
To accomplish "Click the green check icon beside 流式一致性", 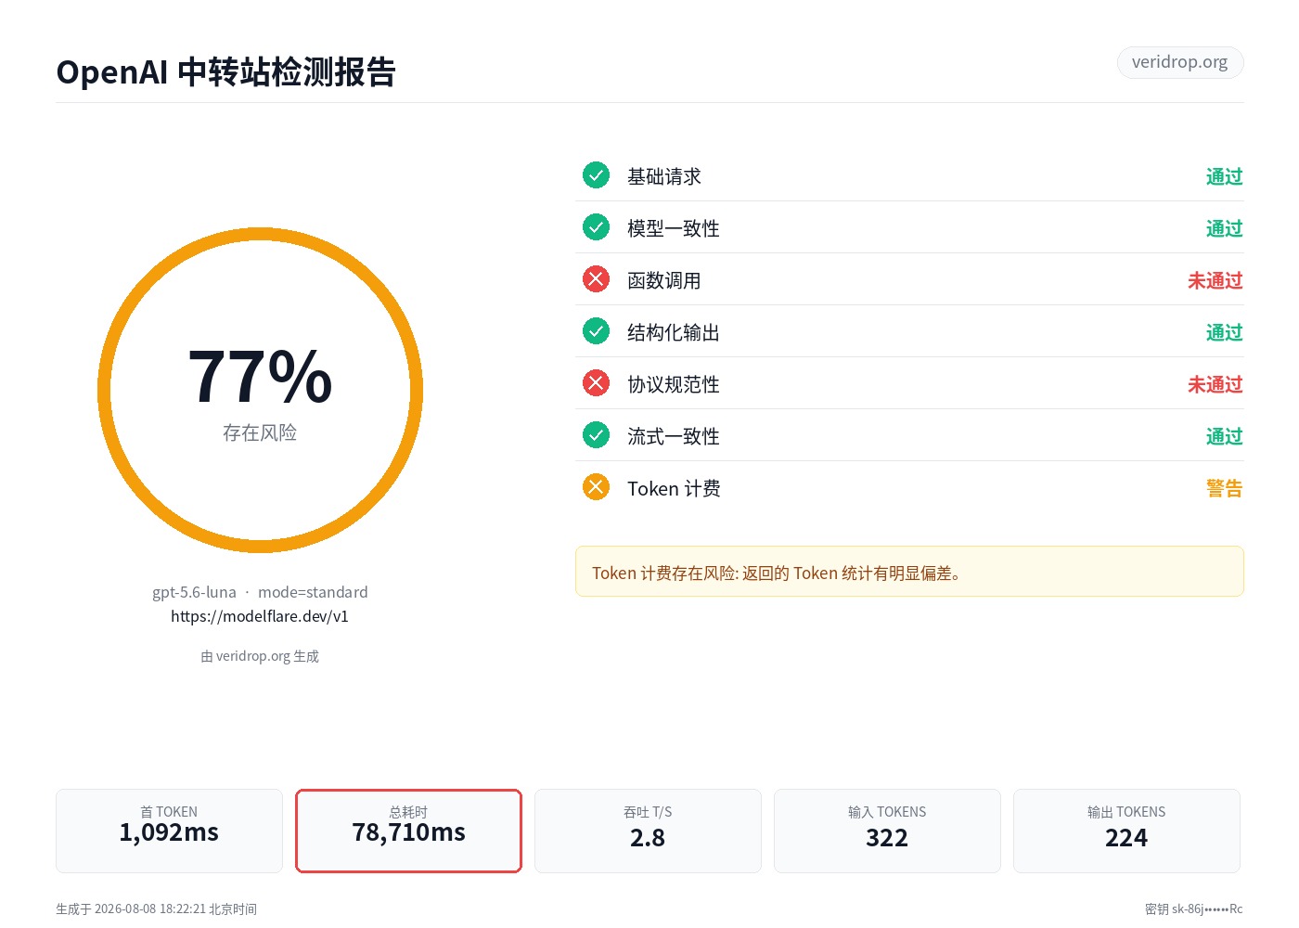I will (596, 434).
